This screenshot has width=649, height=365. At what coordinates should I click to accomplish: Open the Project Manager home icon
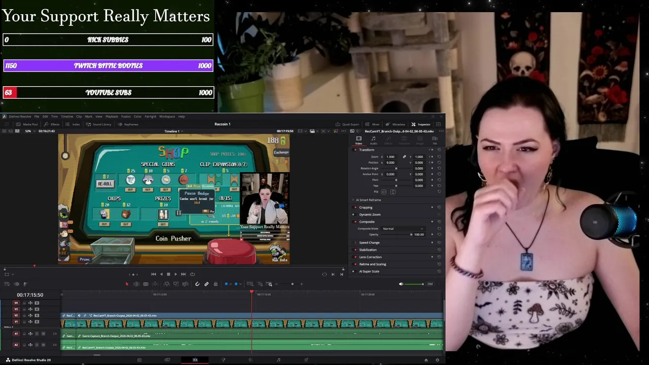click(x=426, y=360)
